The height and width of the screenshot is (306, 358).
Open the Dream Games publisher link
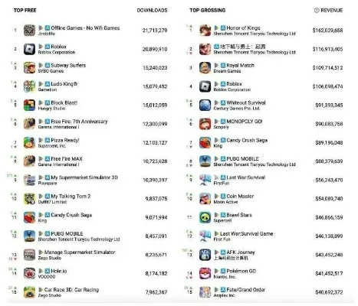(227, 71)
